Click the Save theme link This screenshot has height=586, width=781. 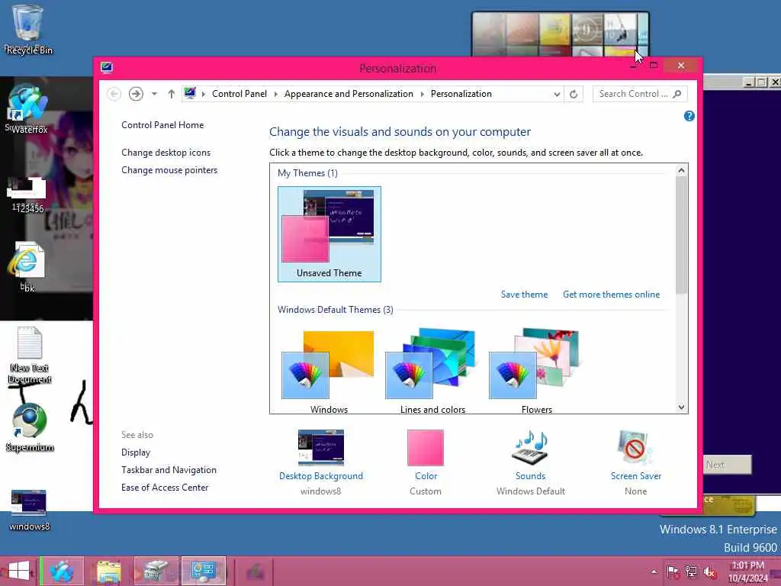tap(524, 295)
